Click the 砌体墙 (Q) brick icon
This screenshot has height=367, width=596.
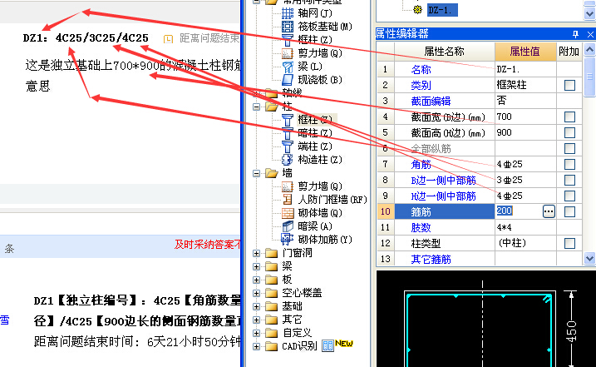288,213
